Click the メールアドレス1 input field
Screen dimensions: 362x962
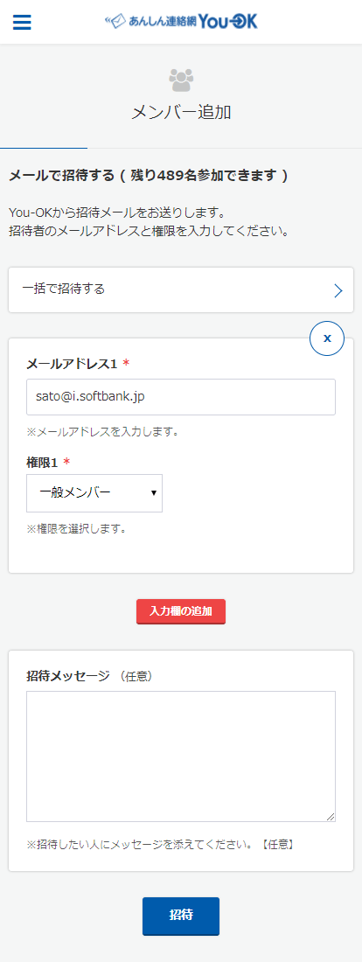pos(181,397)
